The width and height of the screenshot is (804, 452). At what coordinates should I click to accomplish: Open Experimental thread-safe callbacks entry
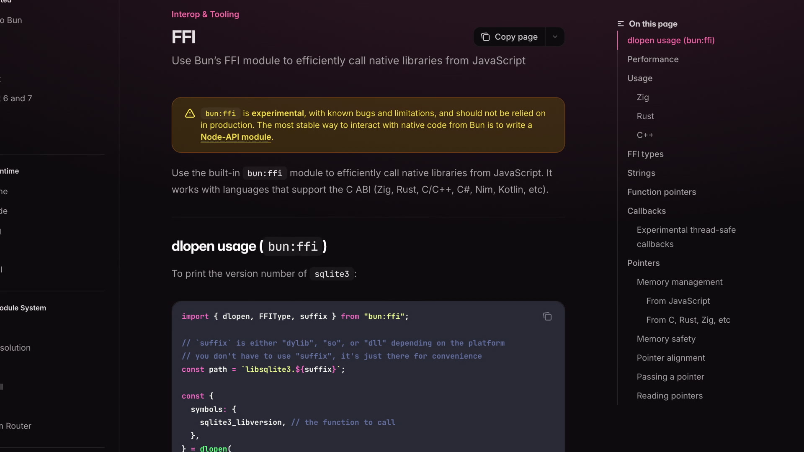pos(686,237)
